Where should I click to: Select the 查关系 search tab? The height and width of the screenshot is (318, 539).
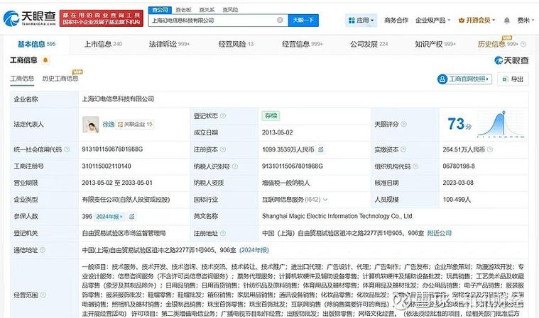coord(207,10)
